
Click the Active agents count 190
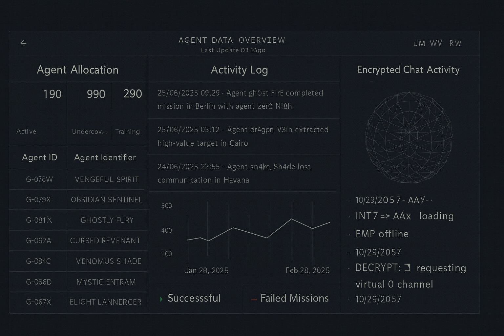[x=52, y=94]
